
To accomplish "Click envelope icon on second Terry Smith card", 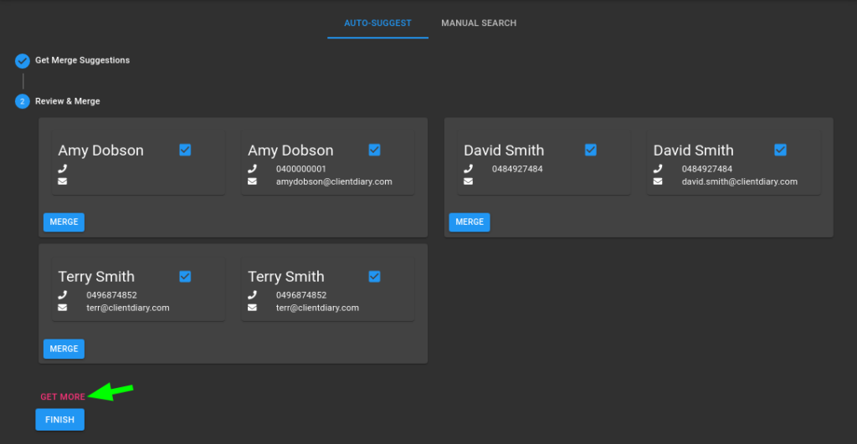I will pos(252,308).
